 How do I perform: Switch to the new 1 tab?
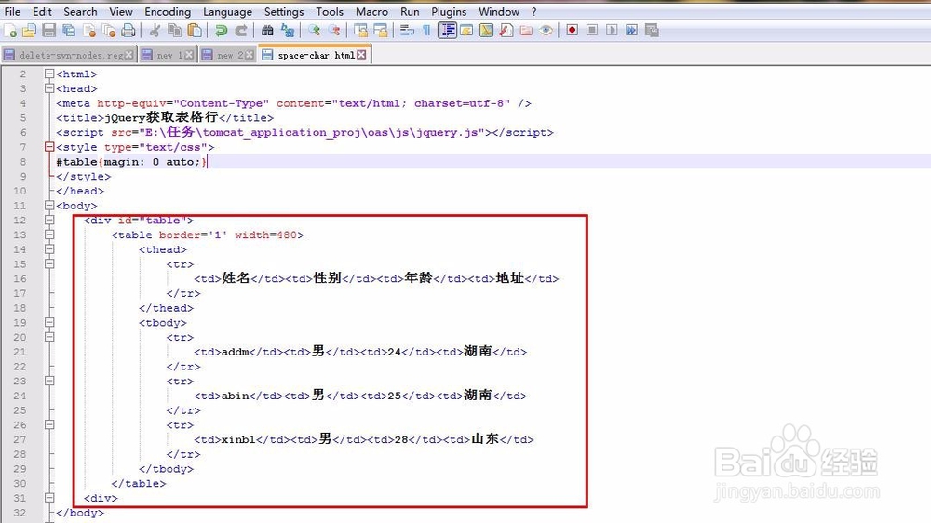coord(167,55)
